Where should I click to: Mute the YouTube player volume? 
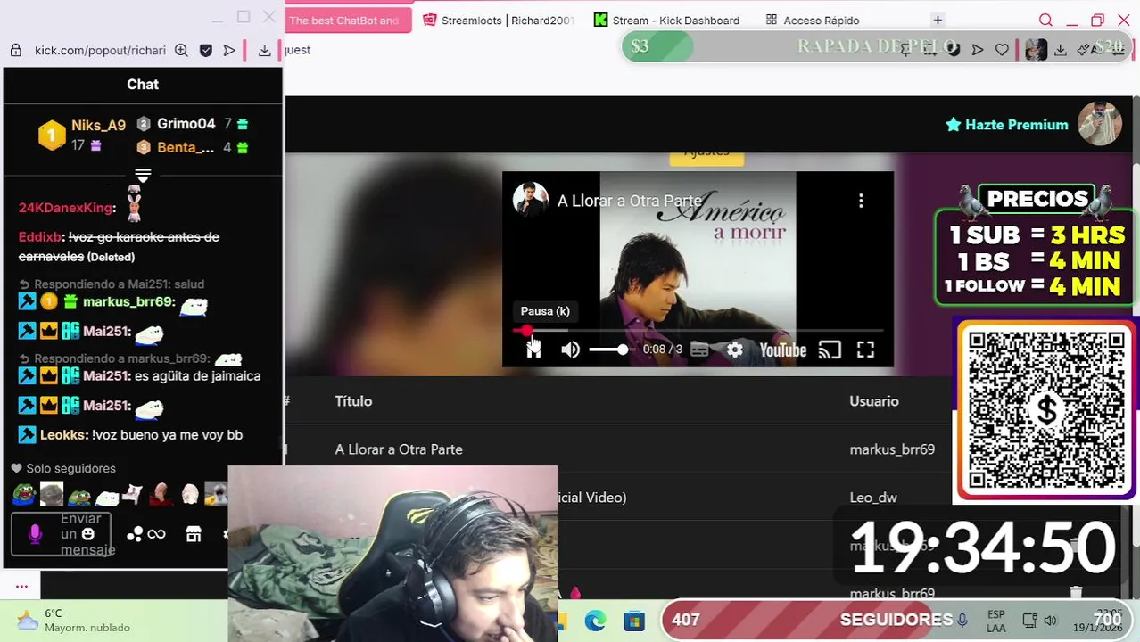[x=571, y=350]
